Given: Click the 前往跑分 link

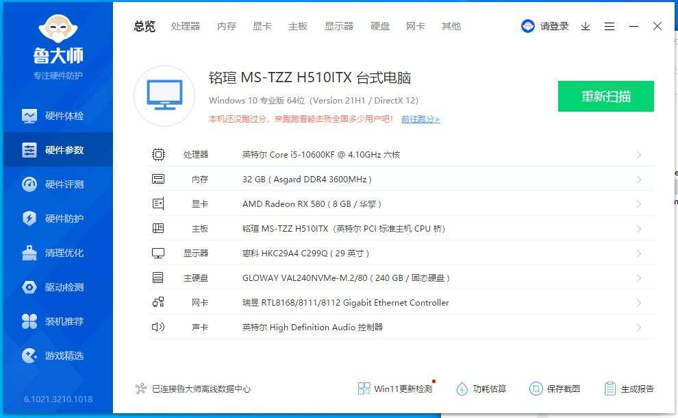Looking at the screenshot, I should pos(420,119).
